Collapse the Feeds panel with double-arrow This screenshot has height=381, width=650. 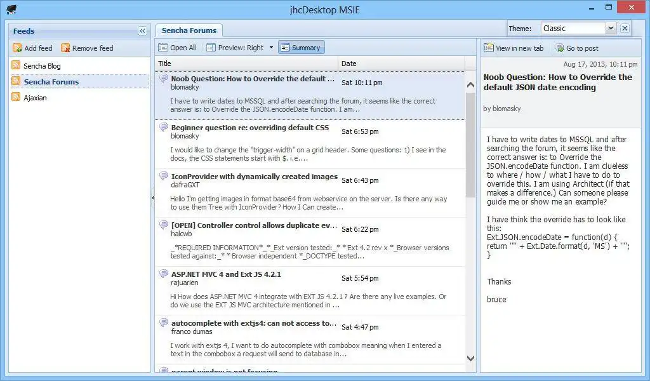142,30
